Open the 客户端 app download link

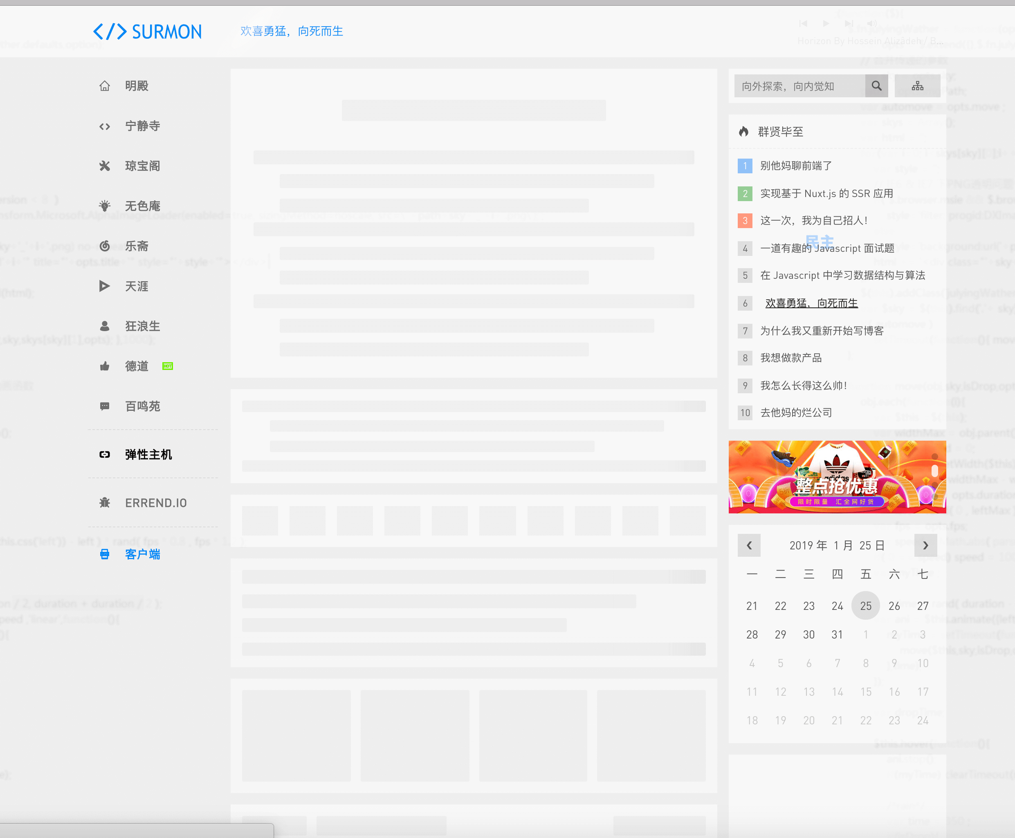[142, 554]
